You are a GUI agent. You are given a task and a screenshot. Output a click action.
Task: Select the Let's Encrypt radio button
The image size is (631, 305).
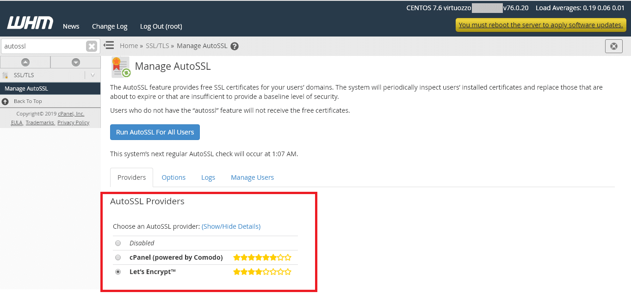118,272
